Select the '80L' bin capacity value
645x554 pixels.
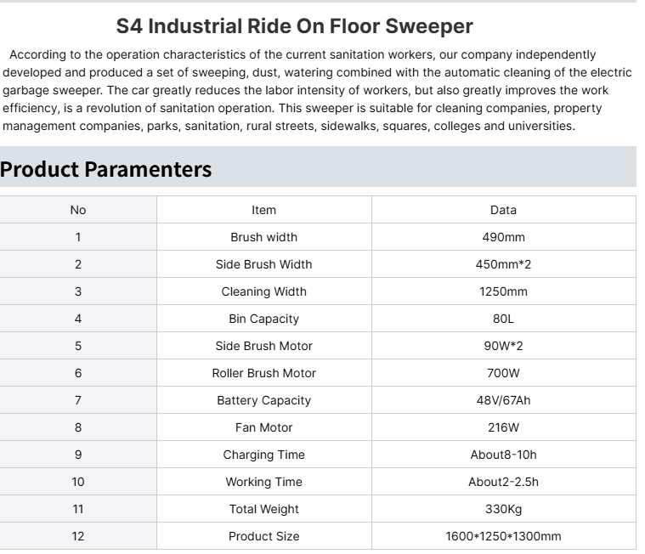pos(503,319)
